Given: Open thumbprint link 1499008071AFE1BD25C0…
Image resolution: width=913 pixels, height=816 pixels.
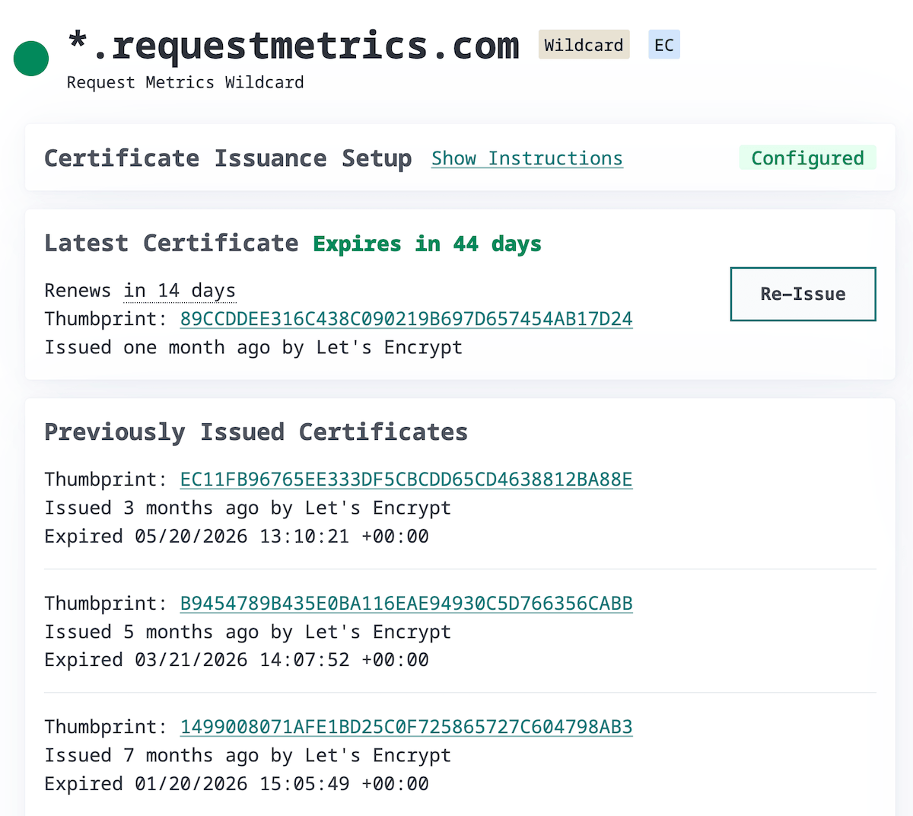Looking at the screenshot, I should [x=406, y=727].
